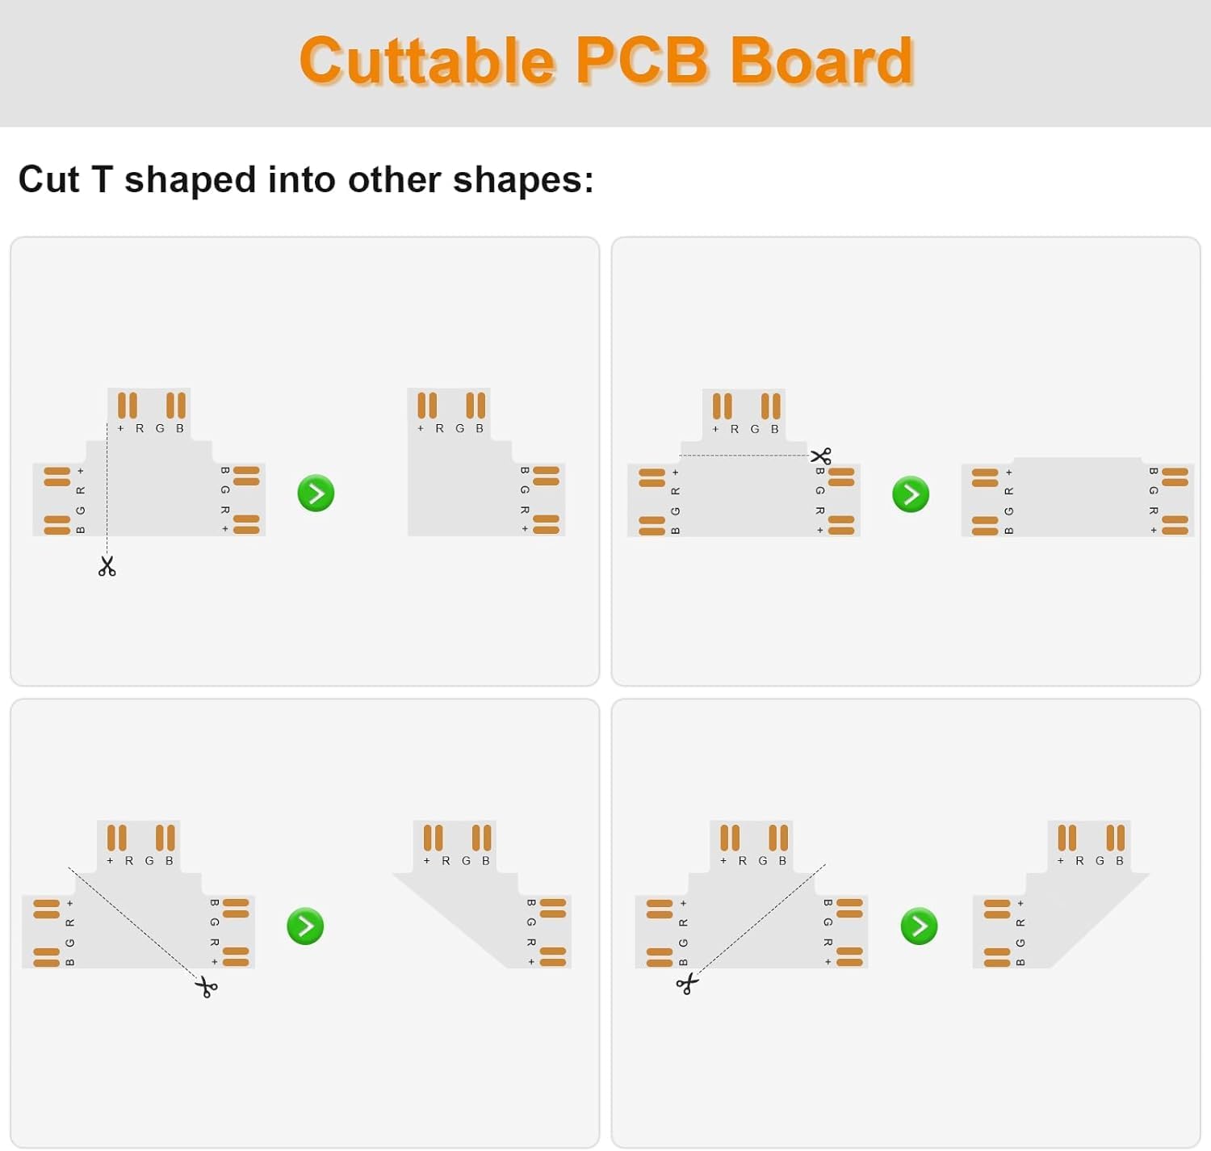
Task: Click scissors at bottom-left panel's diagonal cut
Action: (207, 986)
